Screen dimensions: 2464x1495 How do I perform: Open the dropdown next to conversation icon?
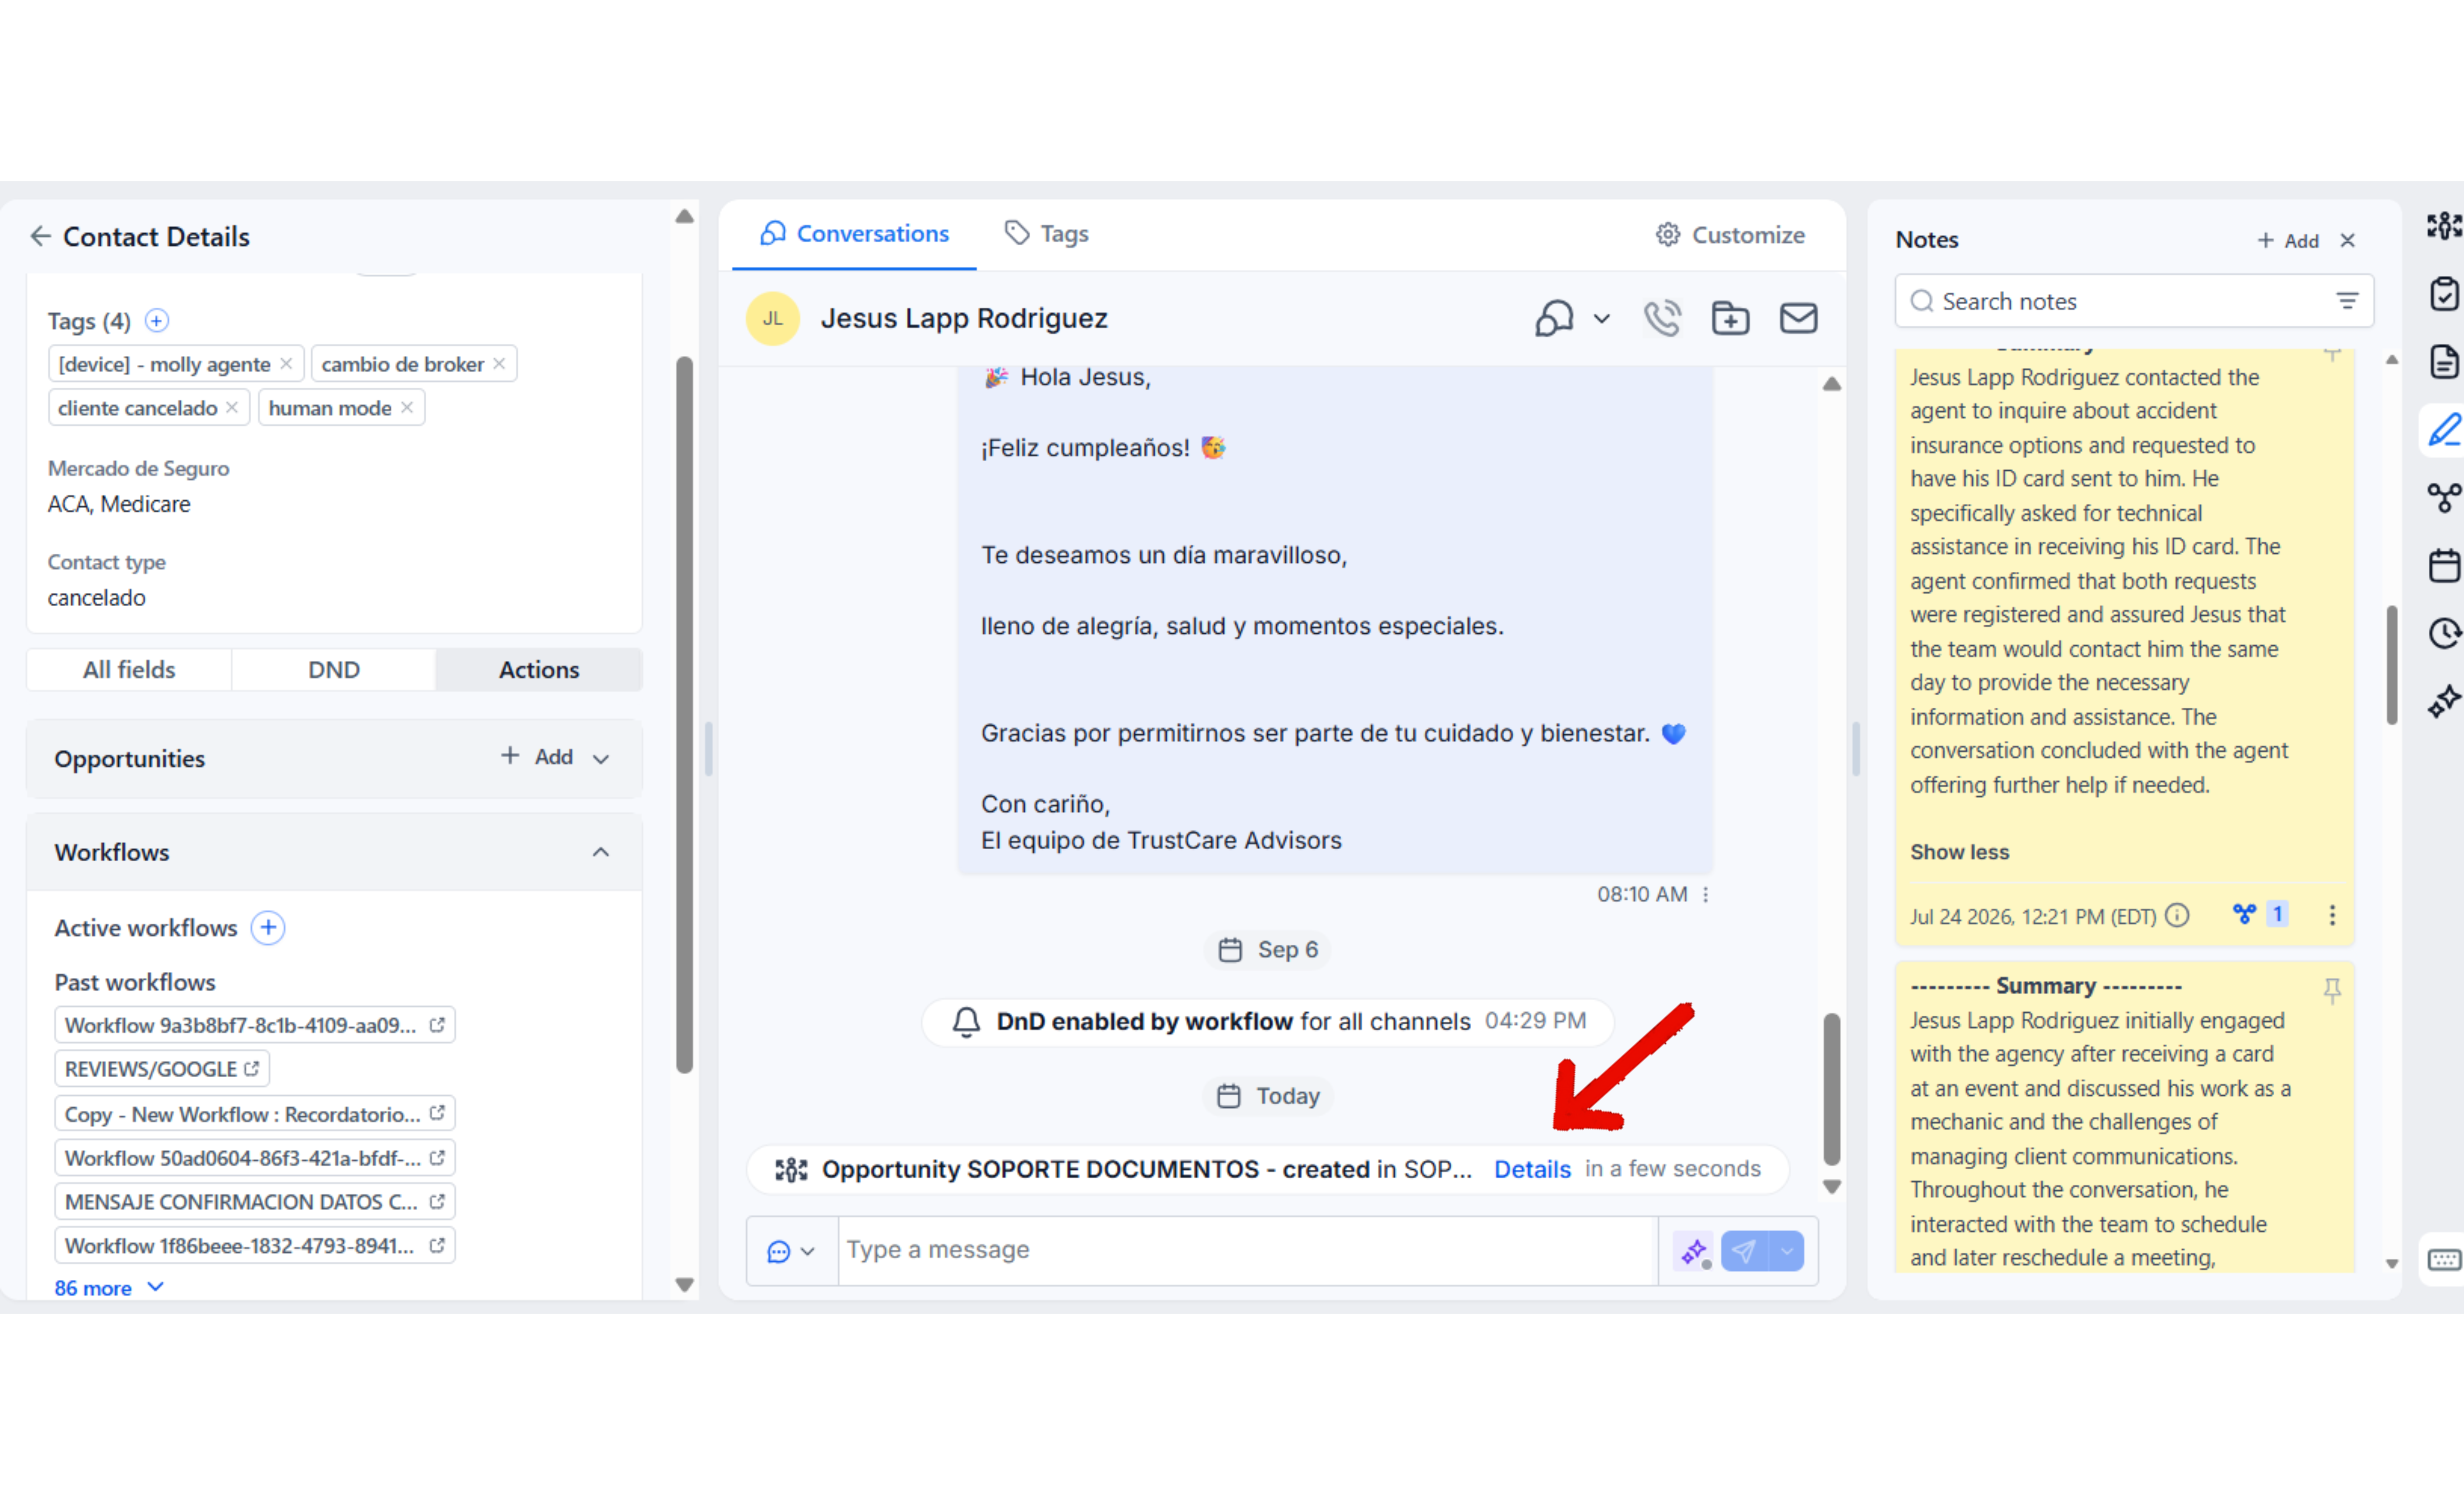click(x=1602, y=319)
